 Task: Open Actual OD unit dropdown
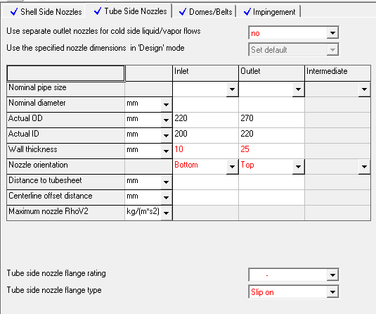[x=166, y=120]
